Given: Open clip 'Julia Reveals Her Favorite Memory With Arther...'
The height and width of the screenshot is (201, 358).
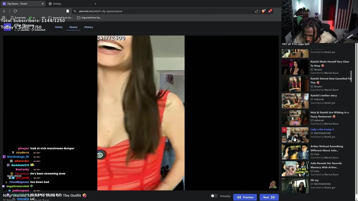Looking at the screenshot, I should [x=326, y=165].
